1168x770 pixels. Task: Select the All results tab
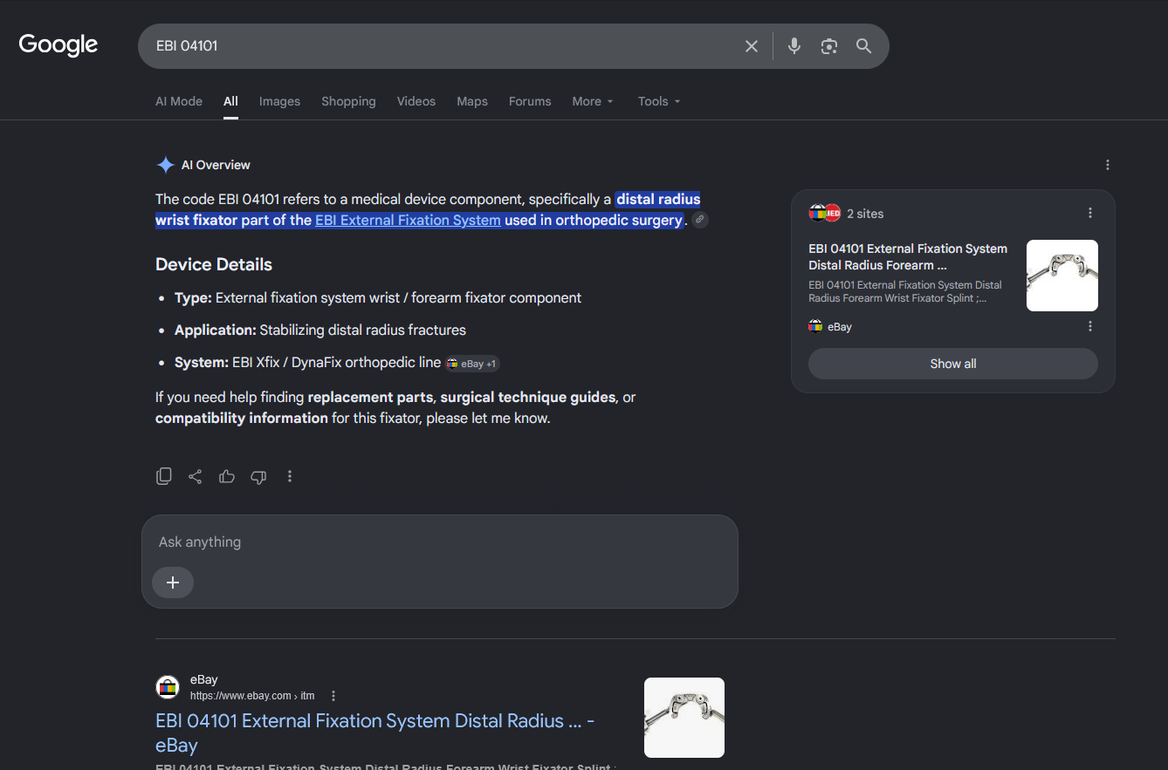click(x=230, y=101)
